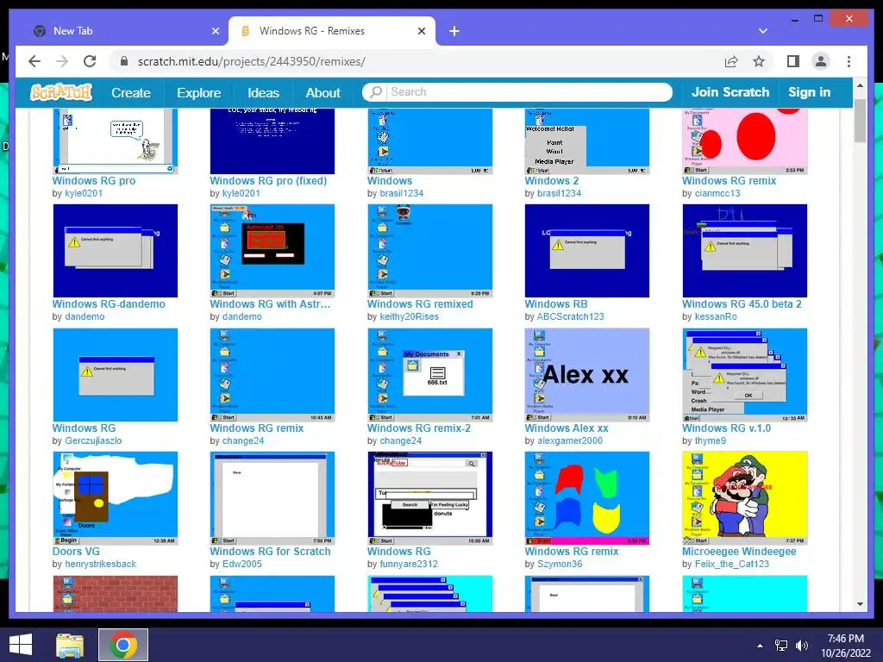Open thumbnail showing My Documents 666.txt window
This screenshot has height=662, width=883.
click(x=429, y=375)
